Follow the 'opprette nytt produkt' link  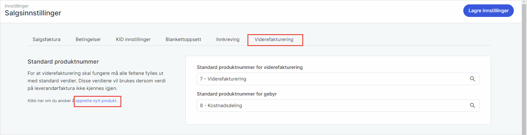(96, 101)
